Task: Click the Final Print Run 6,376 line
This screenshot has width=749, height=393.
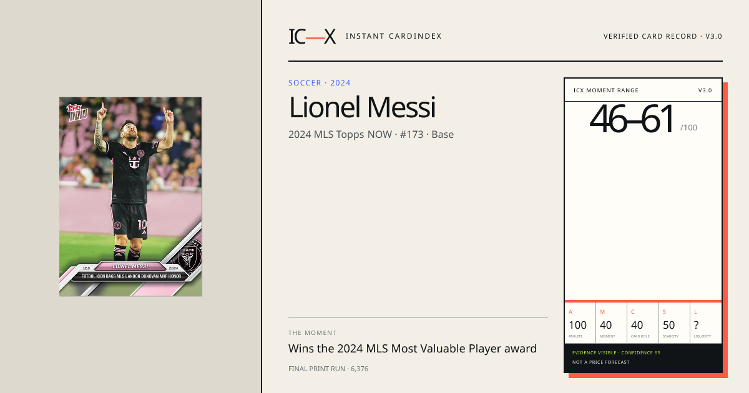Action: tap(328, 369)
